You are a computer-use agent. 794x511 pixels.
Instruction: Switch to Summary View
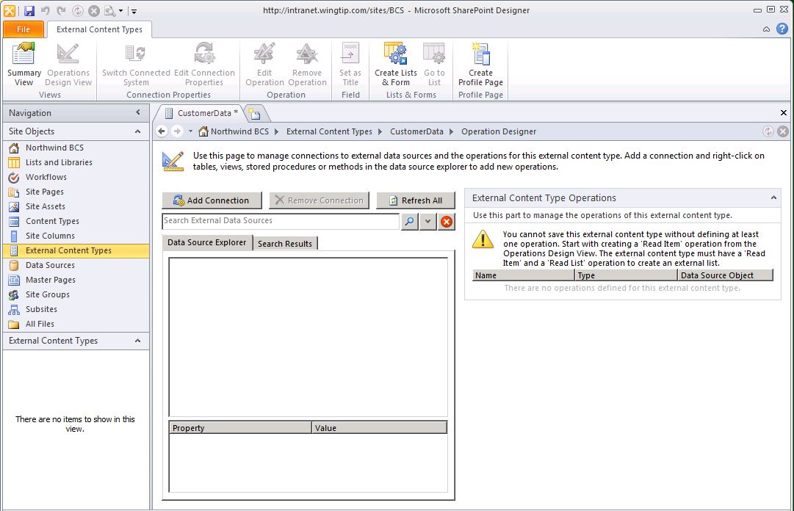pos(24,65)
